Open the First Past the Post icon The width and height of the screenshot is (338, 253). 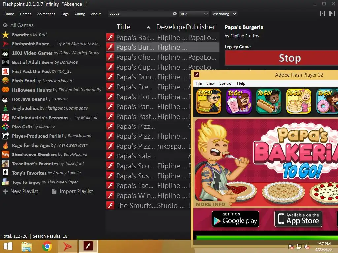[5, 71]
